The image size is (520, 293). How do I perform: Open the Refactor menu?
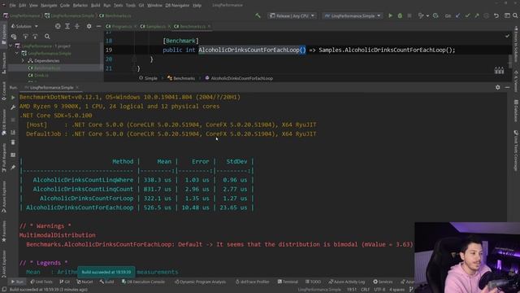[x=80, y=6]
